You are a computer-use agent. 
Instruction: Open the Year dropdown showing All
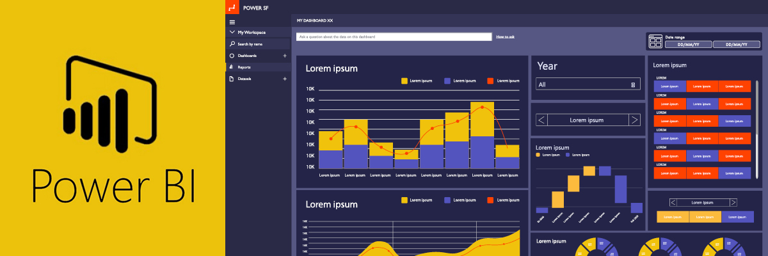pos(588,84)
